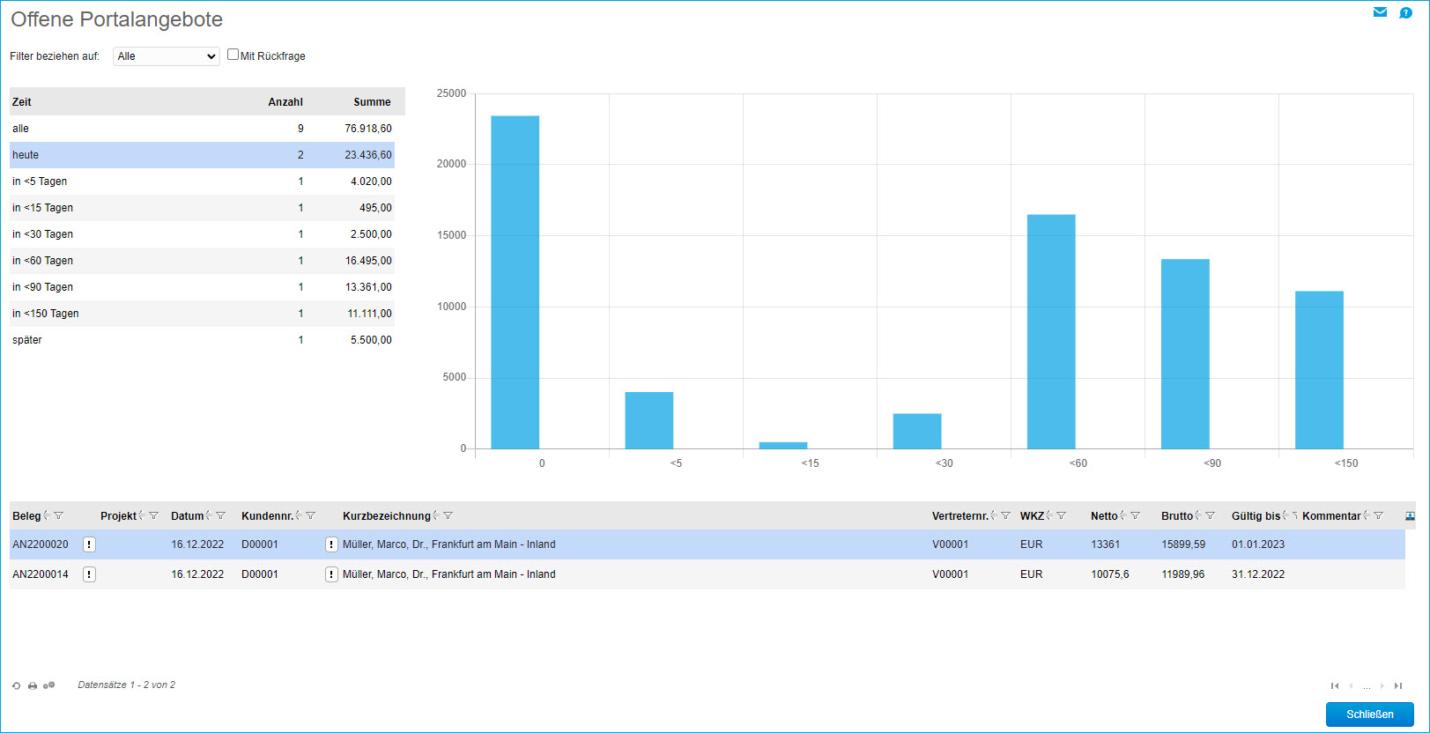This screenshot has width=1430, height=733.
Task: Open info icon next to AN2200020
Action: point(89,544)
